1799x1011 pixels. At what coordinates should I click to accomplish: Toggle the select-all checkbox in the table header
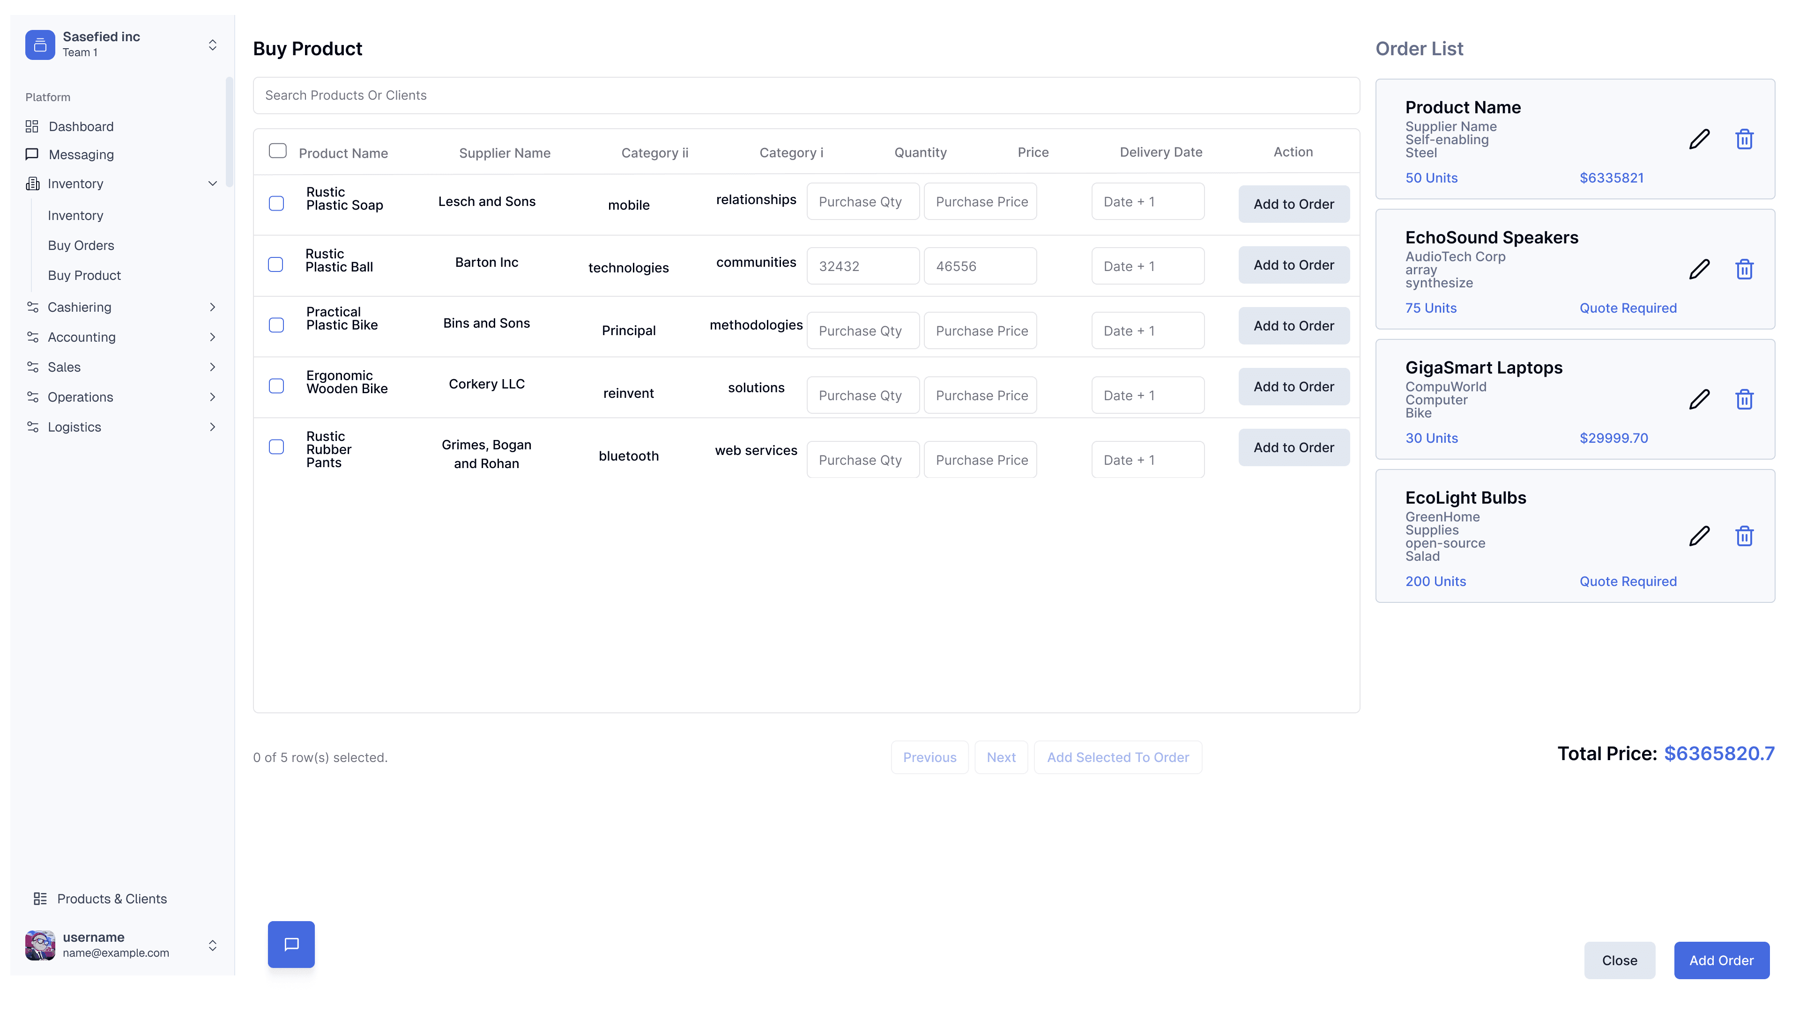[x=277, y=151]
